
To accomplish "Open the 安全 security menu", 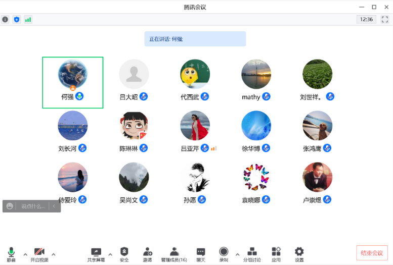I will coord(124,253).
